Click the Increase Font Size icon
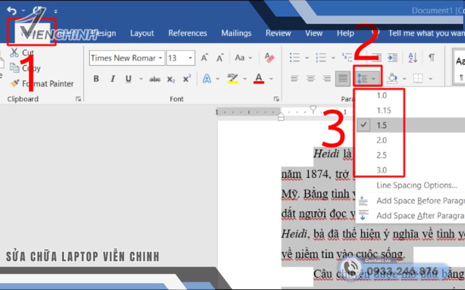The width and height of the screenshot is (465, 290). tap(205, 57)
